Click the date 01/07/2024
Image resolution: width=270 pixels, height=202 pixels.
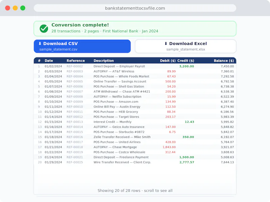[x=53, y=87]
